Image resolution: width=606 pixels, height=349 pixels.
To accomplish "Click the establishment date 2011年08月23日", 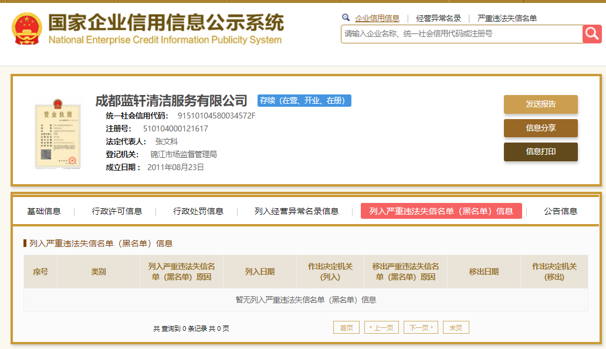I will (x=175, y=167).
